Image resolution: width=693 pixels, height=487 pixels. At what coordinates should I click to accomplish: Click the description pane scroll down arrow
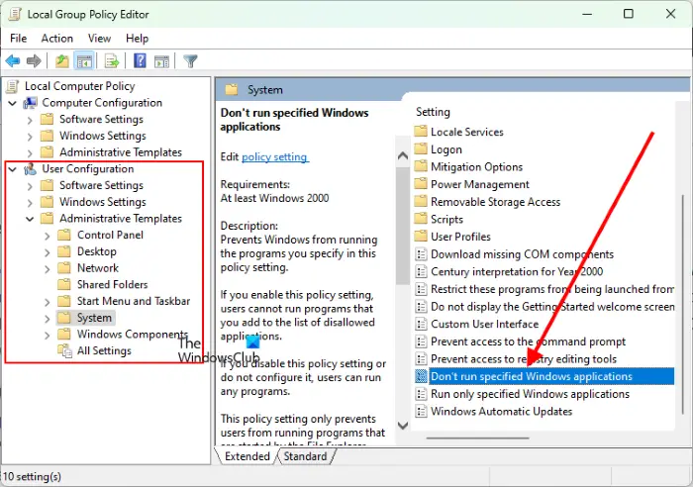[x=403, y=426]
